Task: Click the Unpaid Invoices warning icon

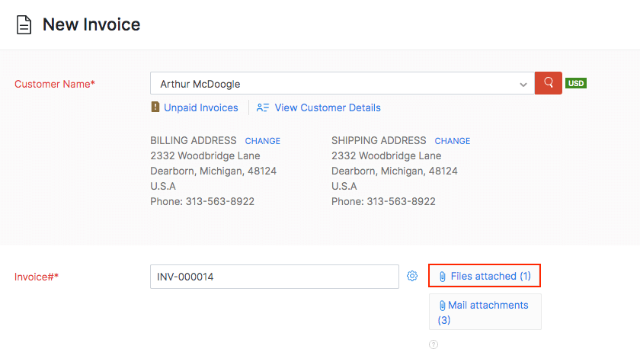Action: coord(155,107)
